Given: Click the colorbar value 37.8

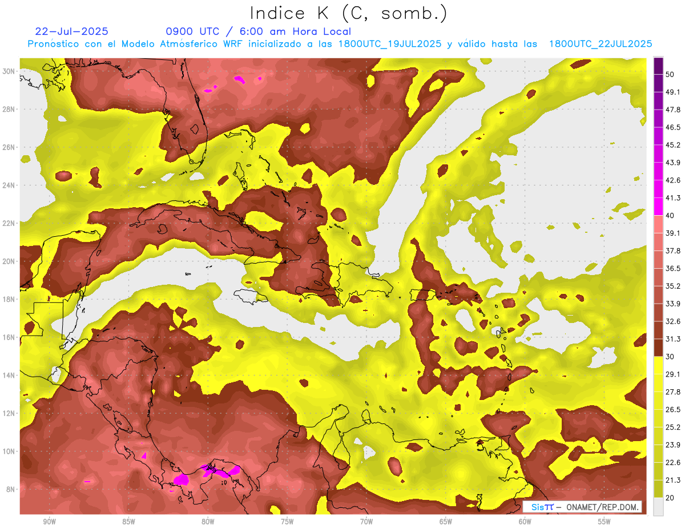Looking at the screenshot, I should coord(672,251).
